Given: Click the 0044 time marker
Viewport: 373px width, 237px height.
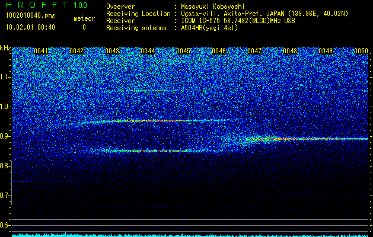Looking at the screenshot, I should click(148, 51).
